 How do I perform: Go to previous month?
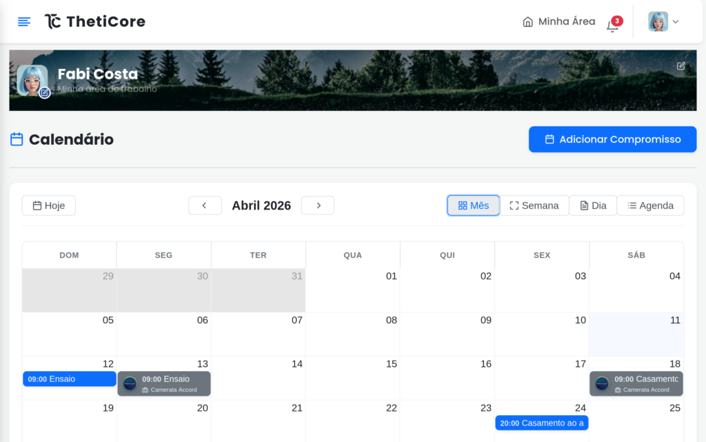pos(205,205)
